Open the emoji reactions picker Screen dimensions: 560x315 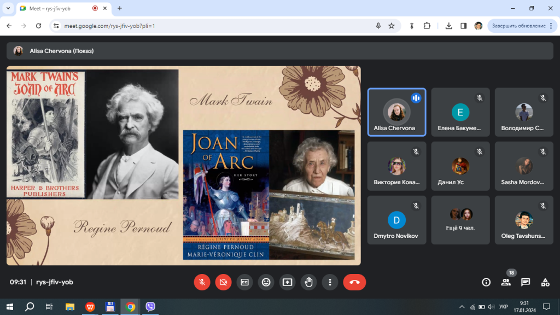266,282
